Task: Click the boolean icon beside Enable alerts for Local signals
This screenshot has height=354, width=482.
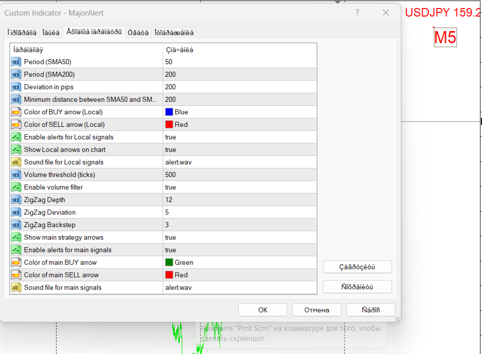Action: pyautogui.click(x=16, y=137)
